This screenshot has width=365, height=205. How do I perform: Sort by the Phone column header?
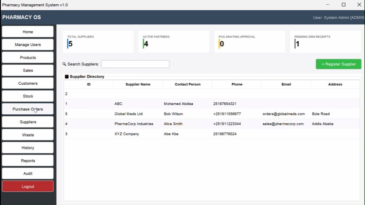click(x=237, y=84)
